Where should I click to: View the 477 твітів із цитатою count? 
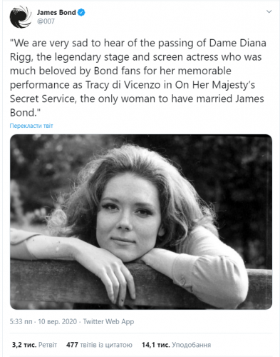click(99, 345)
